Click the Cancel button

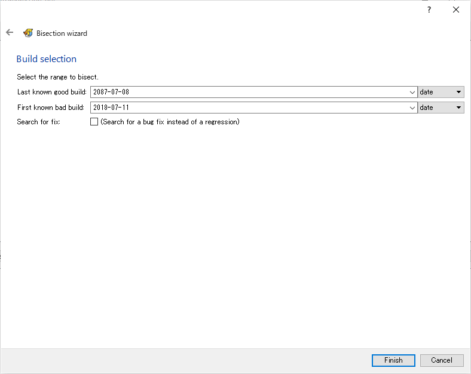coord(442,360)
